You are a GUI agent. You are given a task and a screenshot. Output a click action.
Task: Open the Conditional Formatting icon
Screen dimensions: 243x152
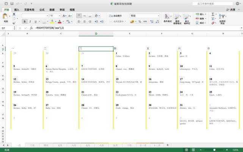pyautogui.click(x=167, y=16)
